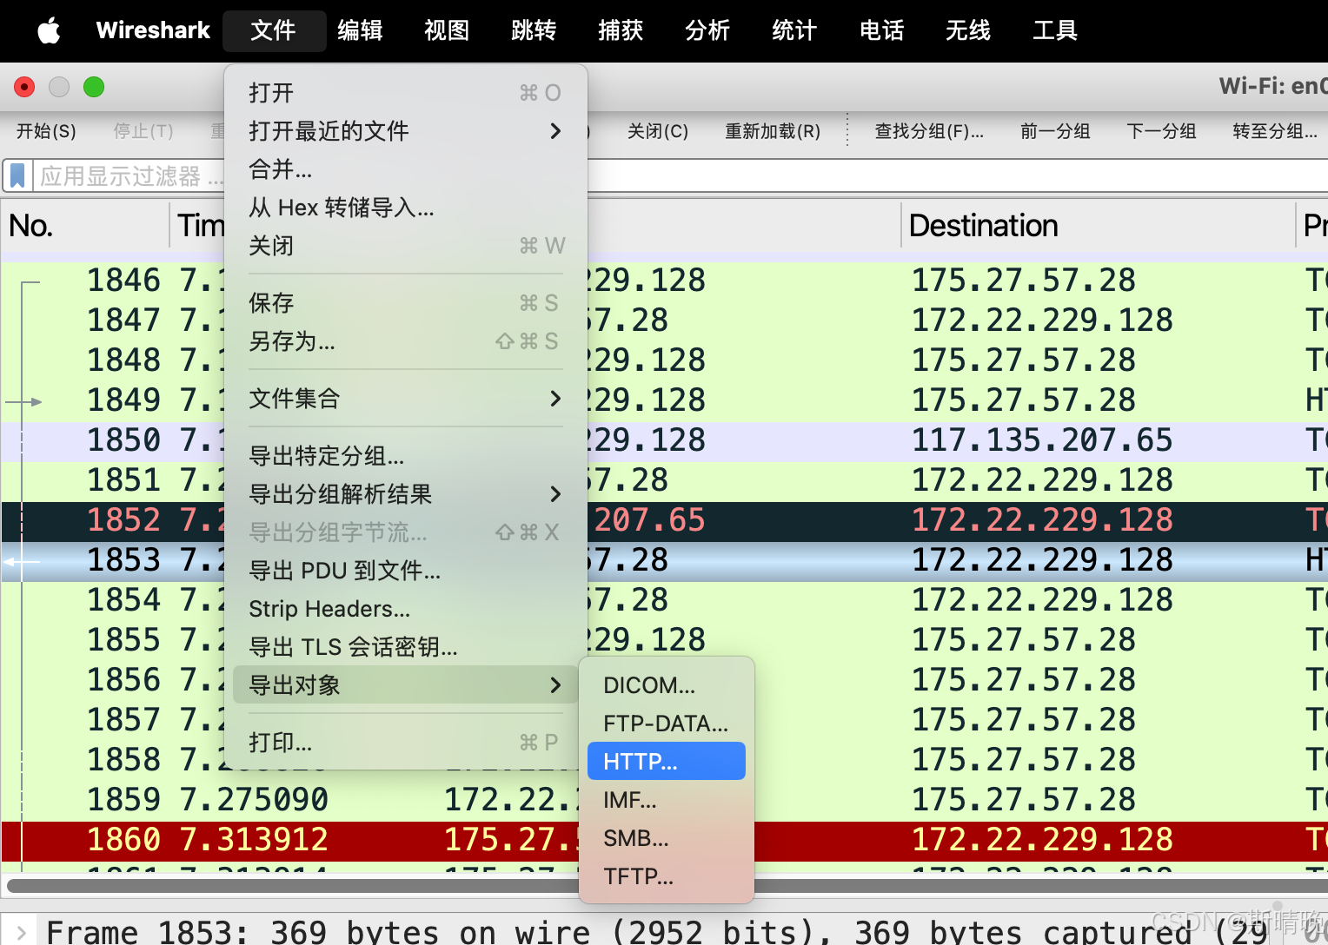
Task: Click the 转至分组... toolbar button
Action: 1275,131
